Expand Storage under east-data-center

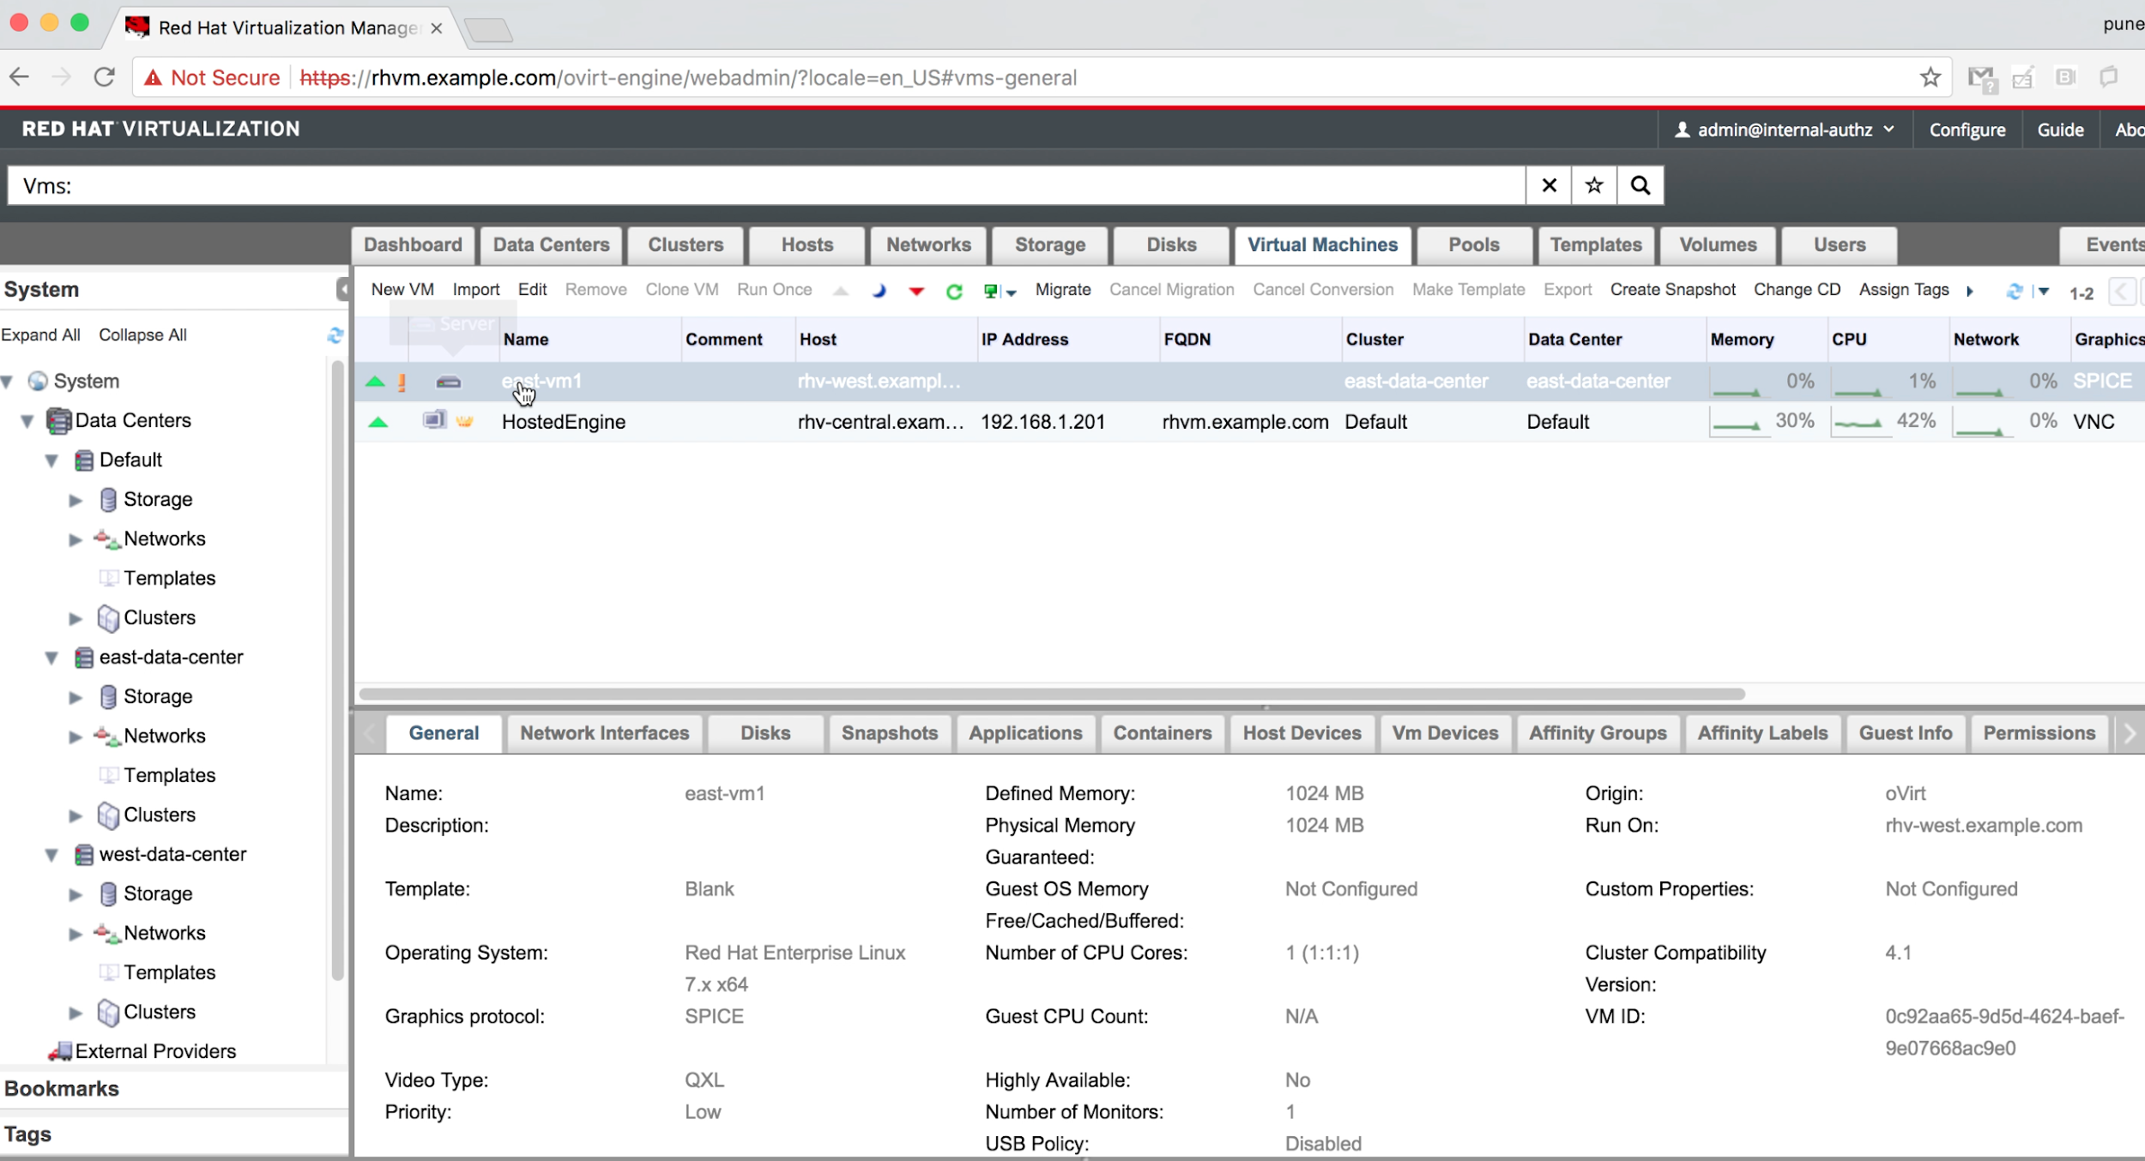[76, 697]
